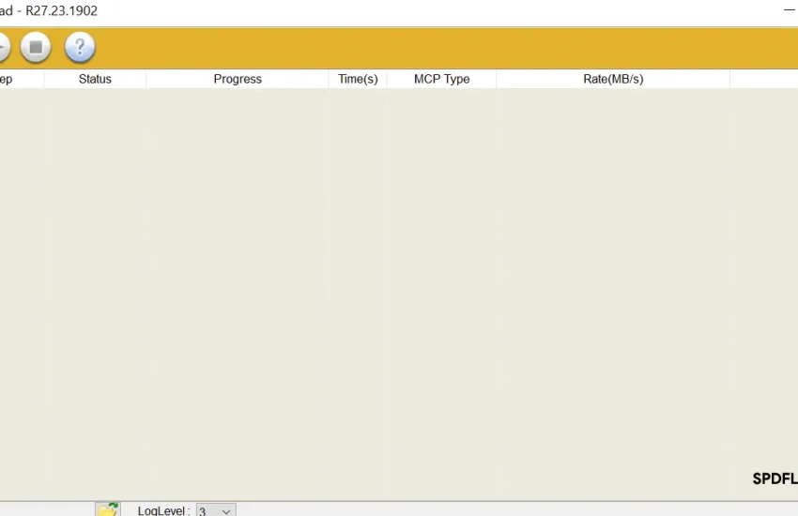The width and height of the screenshot is (798, 516).
Task: Click divider between Time(s) and MCP Type
Action: (x=387, y=80)
